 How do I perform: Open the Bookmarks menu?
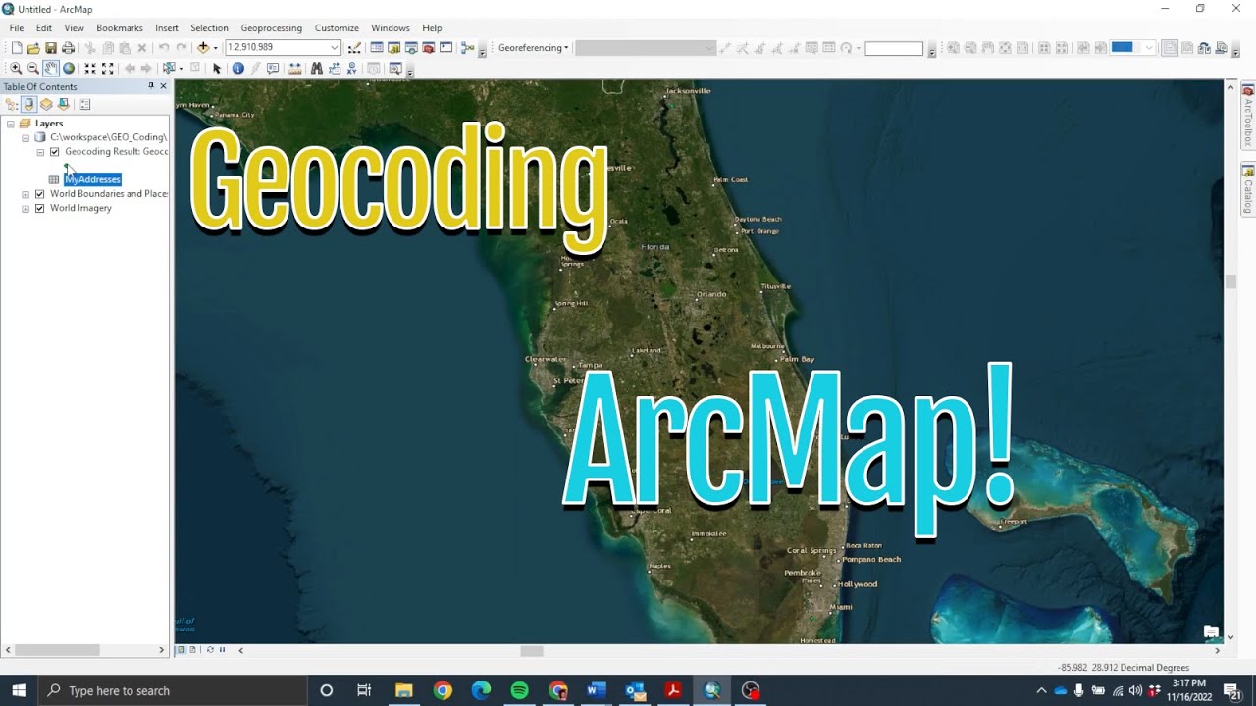(120, 28)
